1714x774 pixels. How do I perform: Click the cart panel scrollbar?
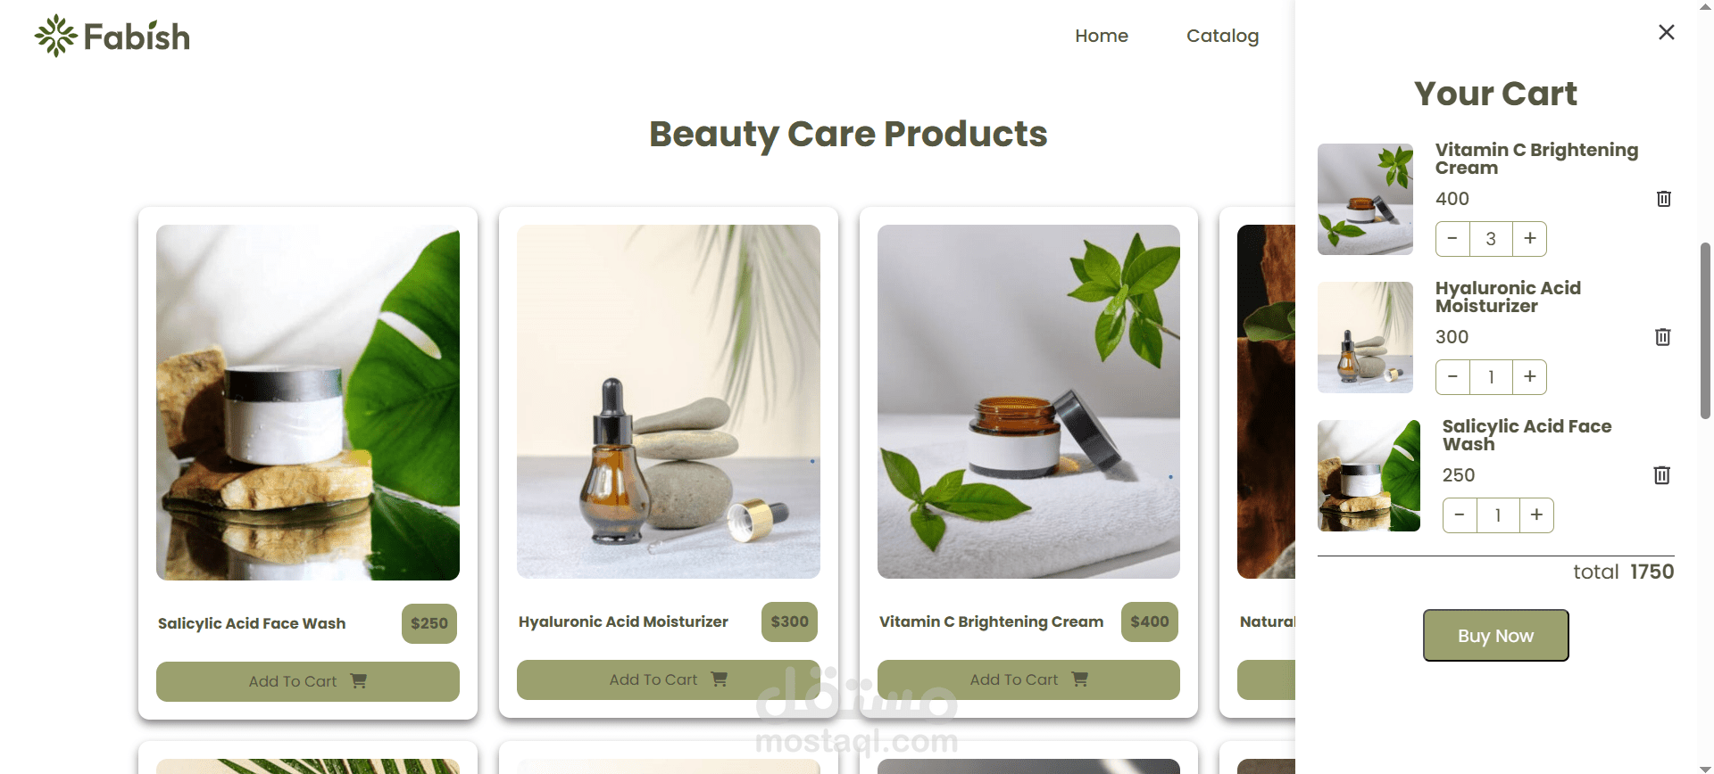pos(1705,330)
